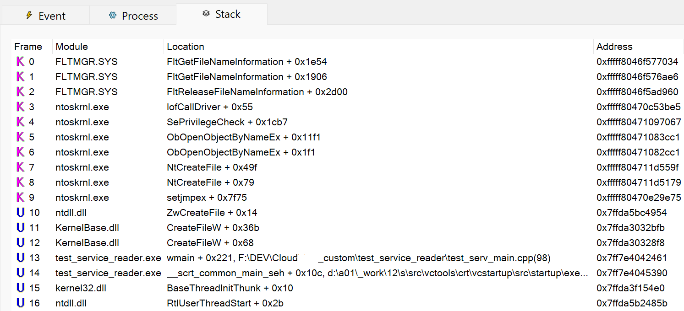Select the FltReleaseFileNameInformation frame row
684x311 pixels.
[257, 91]
